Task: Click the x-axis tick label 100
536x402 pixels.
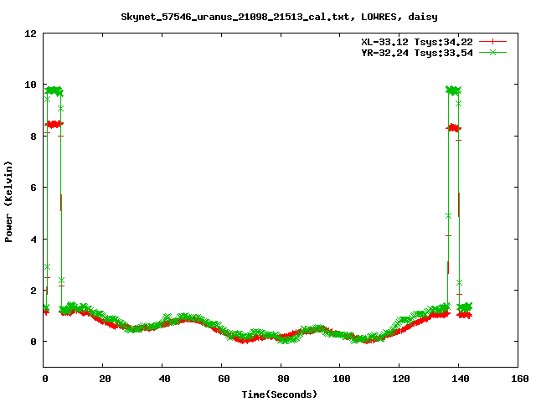Action: [x=342, y=379]
